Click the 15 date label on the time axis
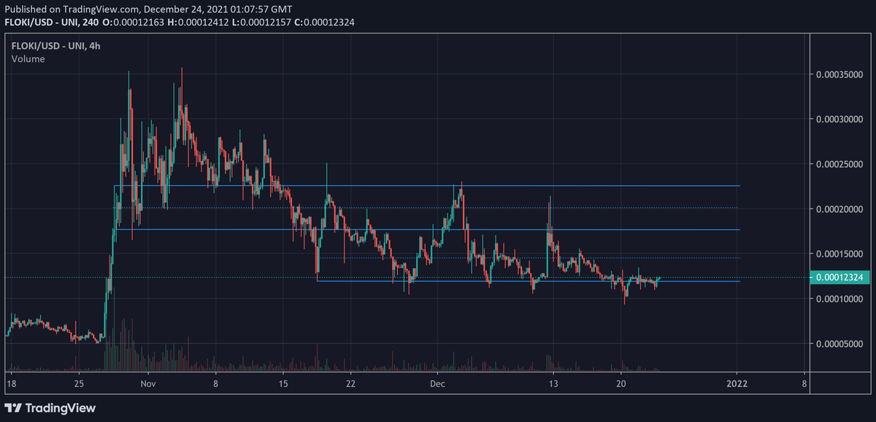Viewport: 876px width, 422px height. tap(283, 383)
